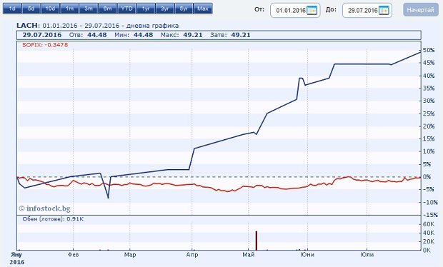Click the Отв: 44.48 opening value
Screen dimensions: 443x267
[88, 35]
